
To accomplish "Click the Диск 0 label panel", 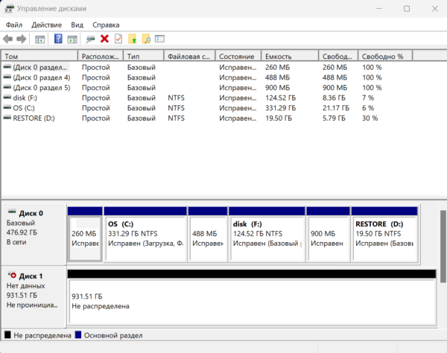I will tap(34, 231).
